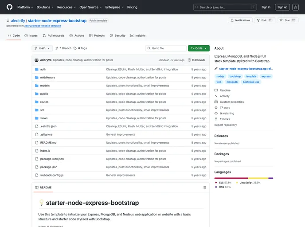Open the README outline icon

[x=204, y=188]
